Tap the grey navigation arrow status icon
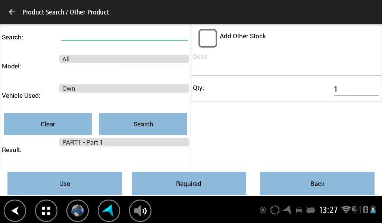 [x=287, y=210]
